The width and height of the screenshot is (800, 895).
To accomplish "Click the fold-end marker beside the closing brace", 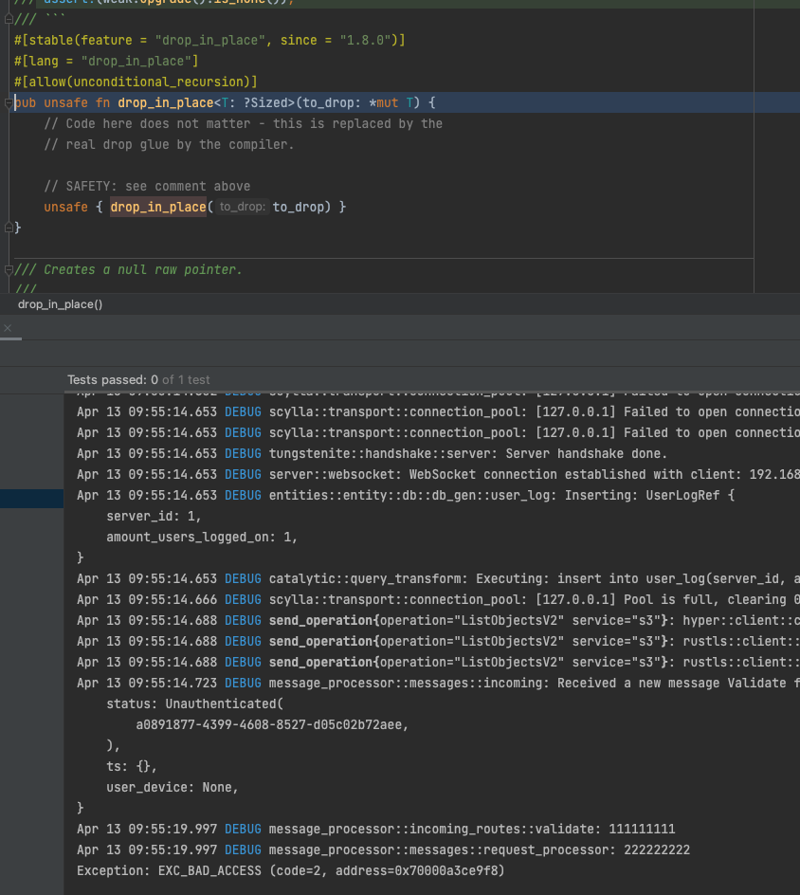I will pos(9,228).
